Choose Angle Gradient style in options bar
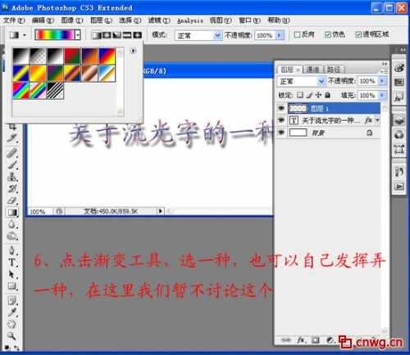This screenshot has width=410, height=355. coord(116,35)
